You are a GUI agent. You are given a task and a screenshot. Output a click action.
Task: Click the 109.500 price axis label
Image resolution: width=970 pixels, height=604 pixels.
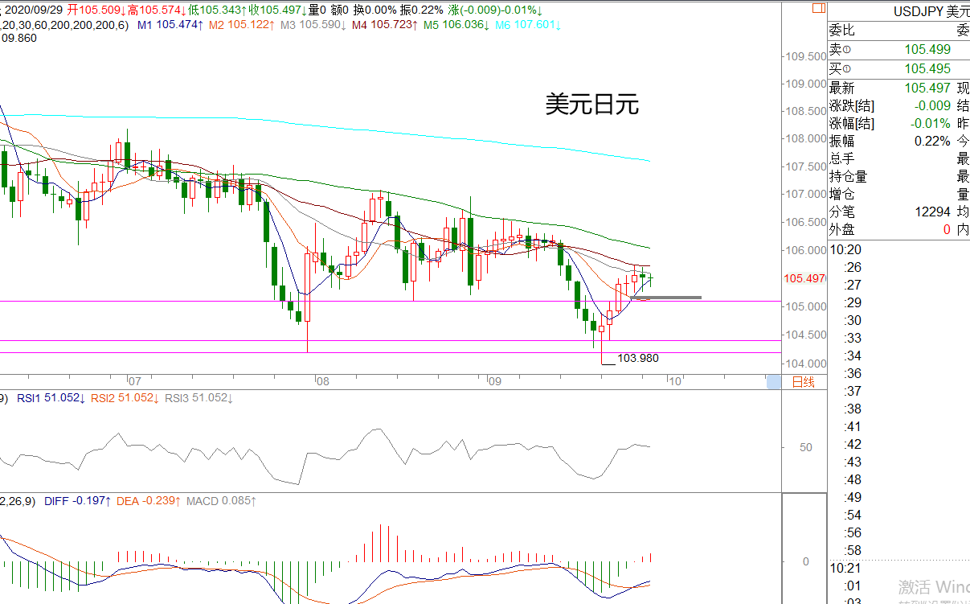click(x=805, y=56)
